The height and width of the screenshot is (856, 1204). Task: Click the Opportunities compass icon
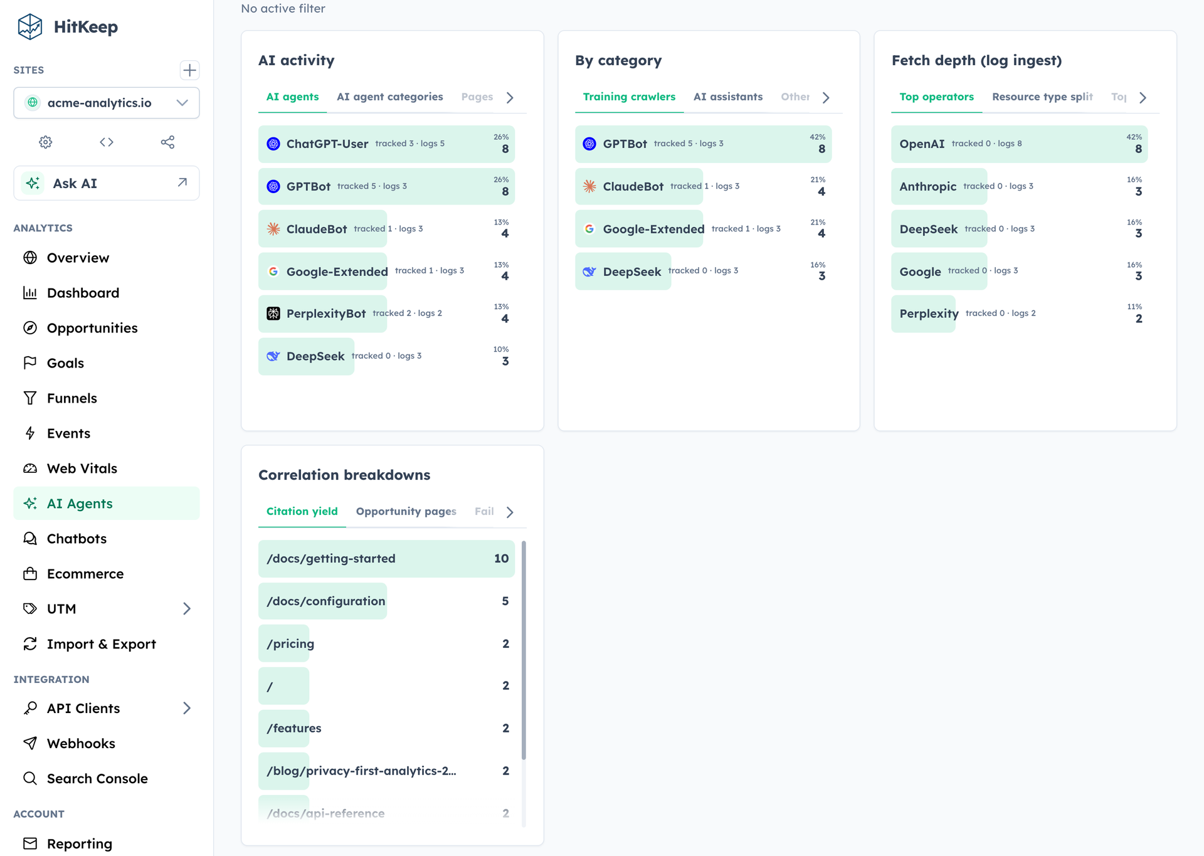coord(30,328)
